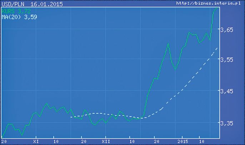Click the USD/PLN chart title
Screen dimensions: 245x145
point(13,4)
